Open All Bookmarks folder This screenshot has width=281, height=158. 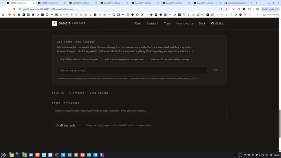271,15
